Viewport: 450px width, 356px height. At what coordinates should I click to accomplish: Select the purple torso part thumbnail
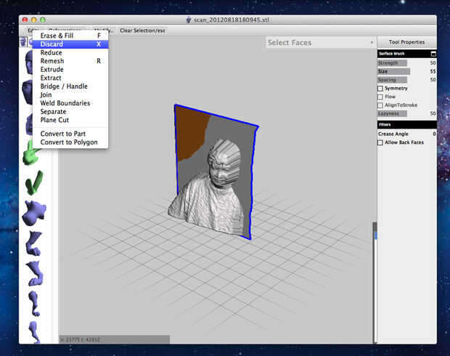[34, 213]
